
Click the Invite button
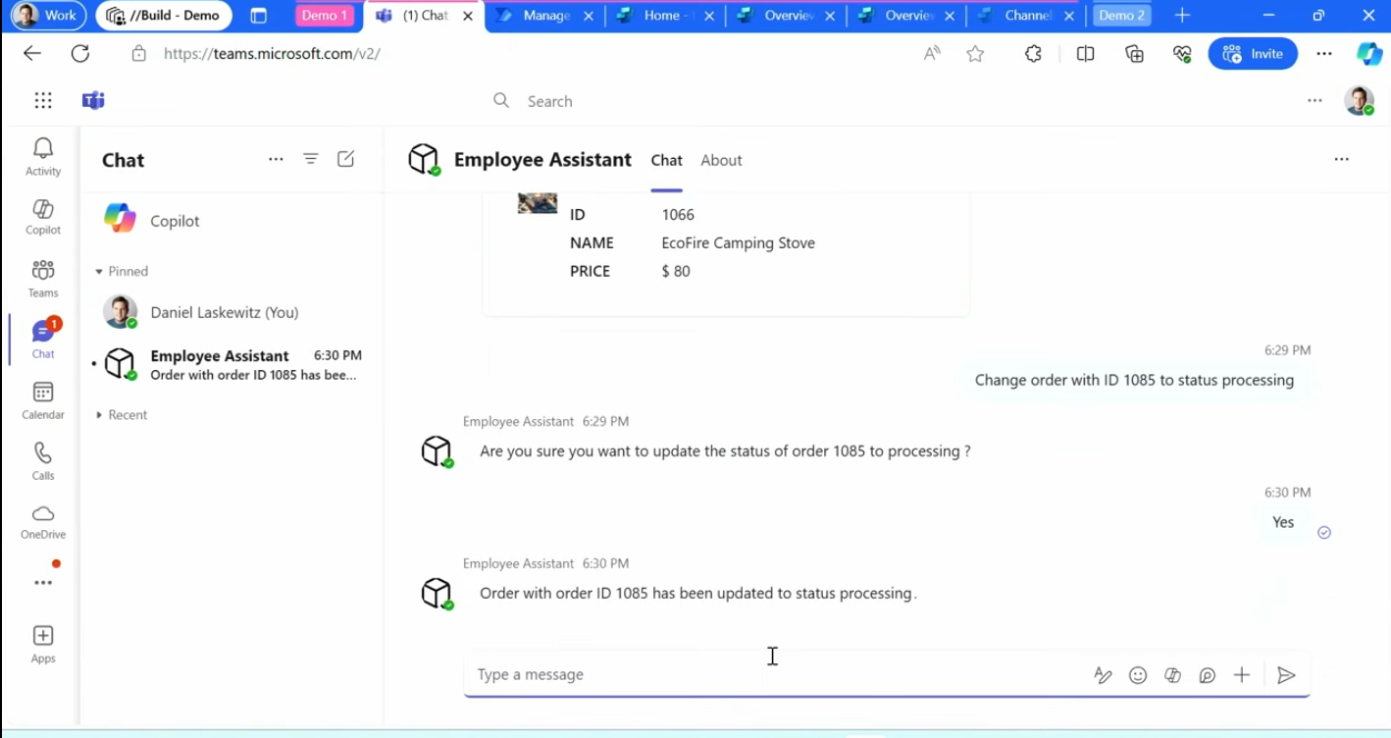click(x=1253, y=54)
